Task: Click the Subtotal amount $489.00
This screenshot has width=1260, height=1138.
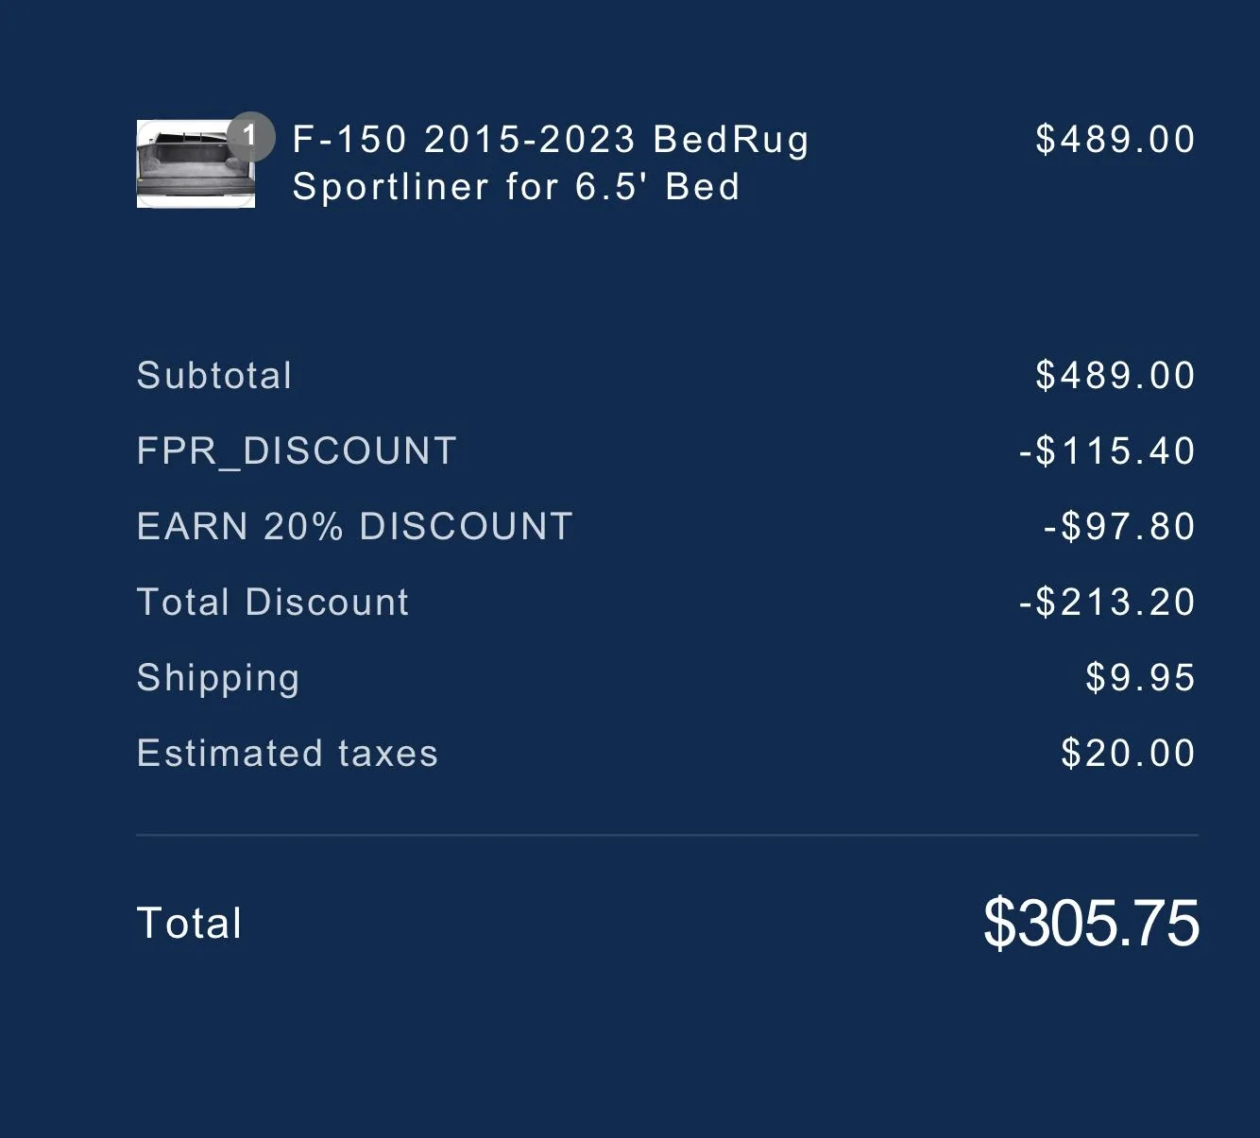Action: 1115,376
